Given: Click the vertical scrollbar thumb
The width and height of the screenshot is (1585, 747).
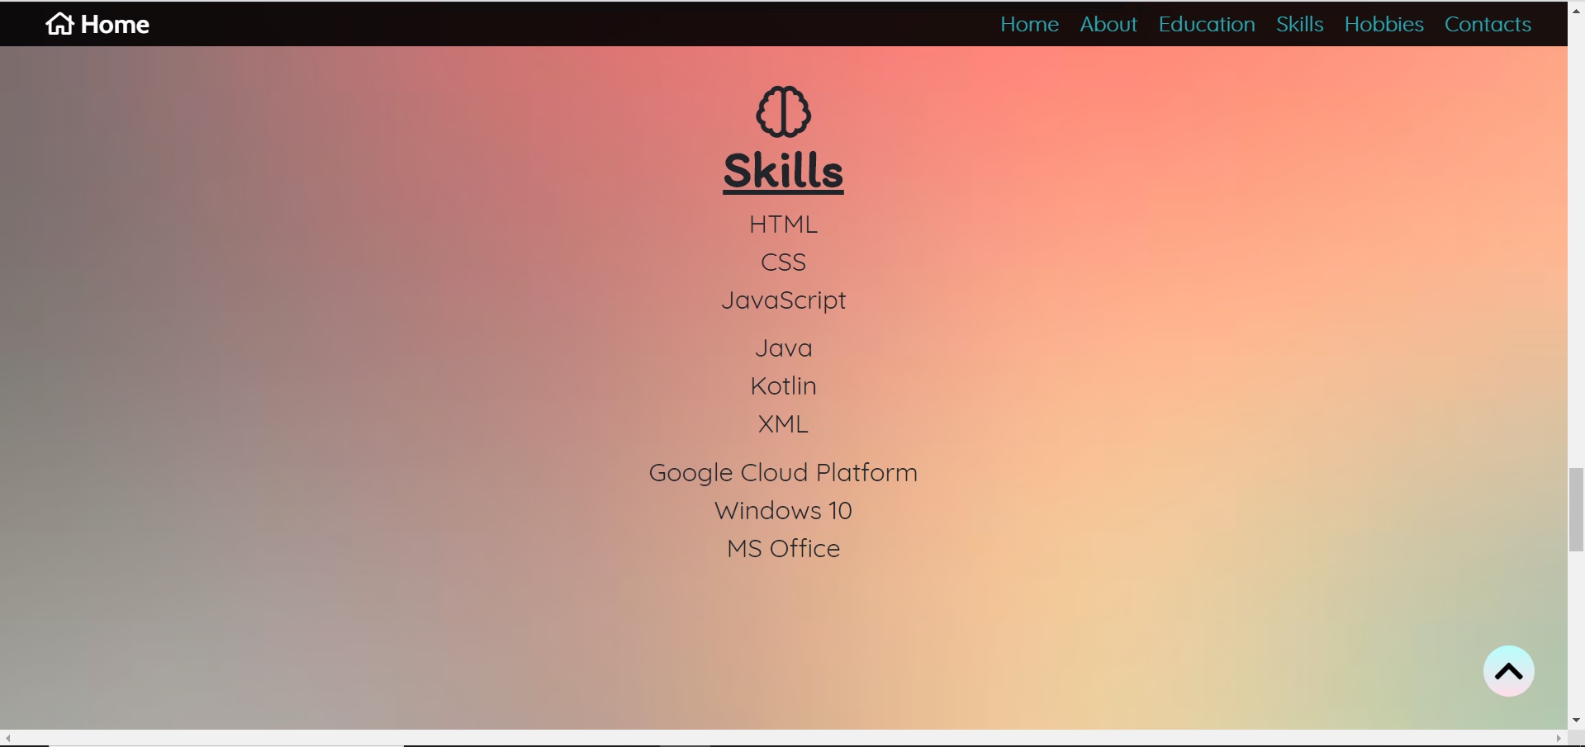Looking at the screenshot, I should [1576, 509].
